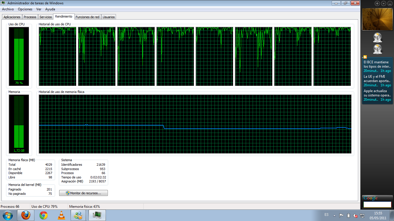Image resolution: width=394 pixels, height=221 pixels.
Task: Click the Monitor de recursos button
Action: 83,193
